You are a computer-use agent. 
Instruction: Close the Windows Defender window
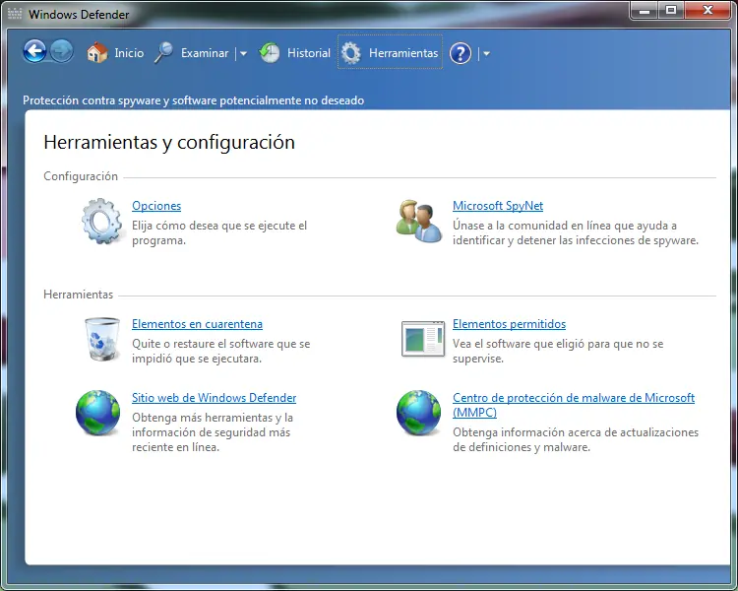coord(707,10)
